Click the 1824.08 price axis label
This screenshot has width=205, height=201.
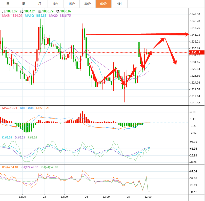pyautogui.click(x=195, y=83)
